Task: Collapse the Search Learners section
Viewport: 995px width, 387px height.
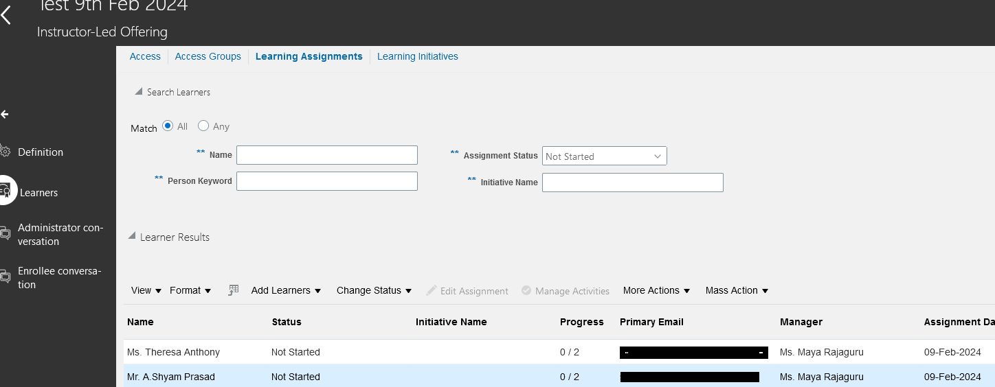Action: click(138, 91)
